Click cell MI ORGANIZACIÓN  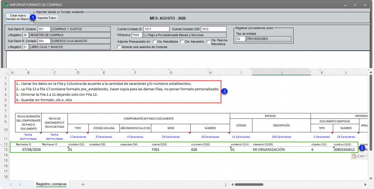tap(282, 150)
